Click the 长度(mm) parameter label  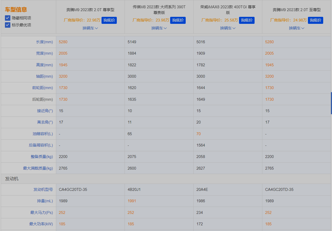point(44,42)
